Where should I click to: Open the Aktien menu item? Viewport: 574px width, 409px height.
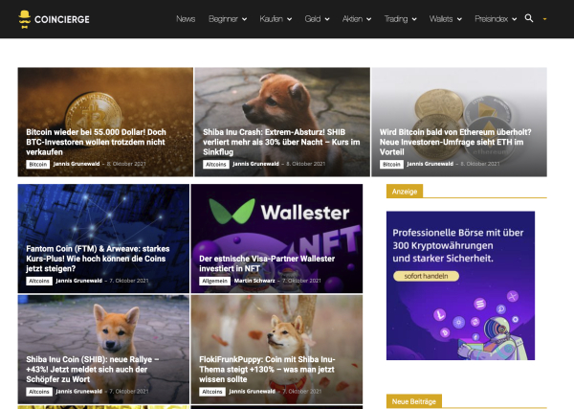357,19
